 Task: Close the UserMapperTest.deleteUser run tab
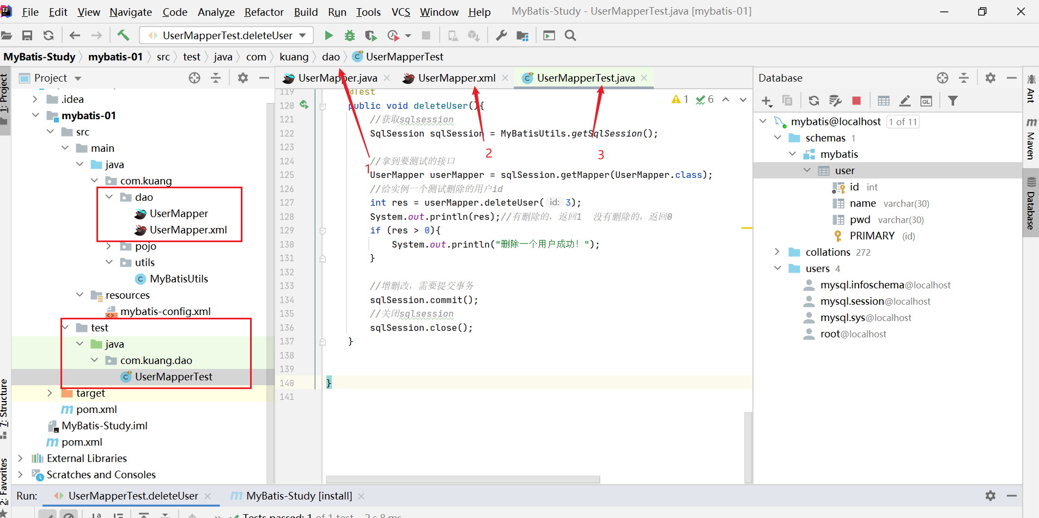point(208,496)
